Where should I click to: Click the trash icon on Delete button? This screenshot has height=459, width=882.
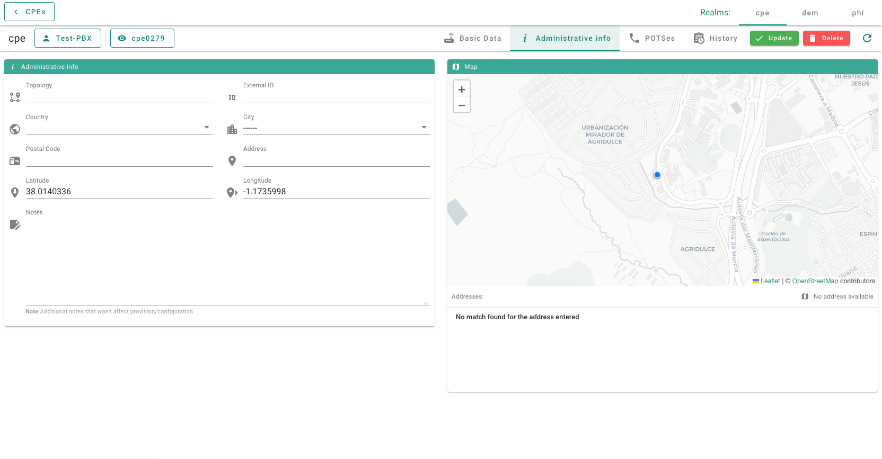(813, 38)
